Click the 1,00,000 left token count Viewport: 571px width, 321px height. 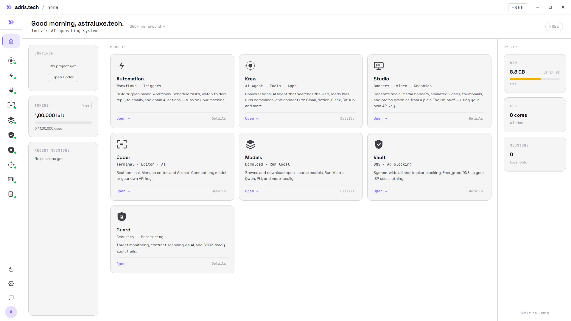click(49, 115)
